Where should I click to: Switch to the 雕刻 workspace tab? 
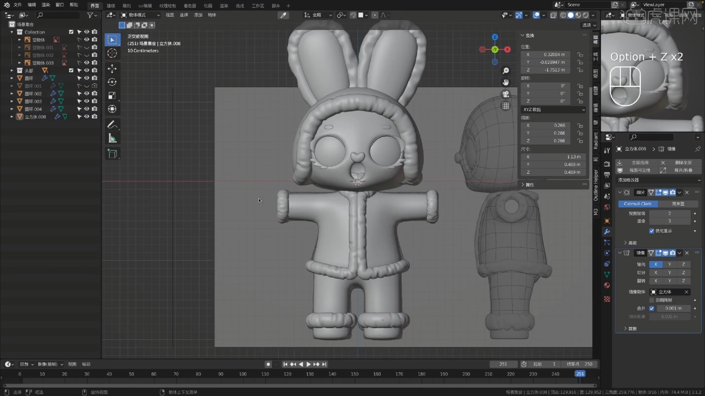tap(126, 5)
